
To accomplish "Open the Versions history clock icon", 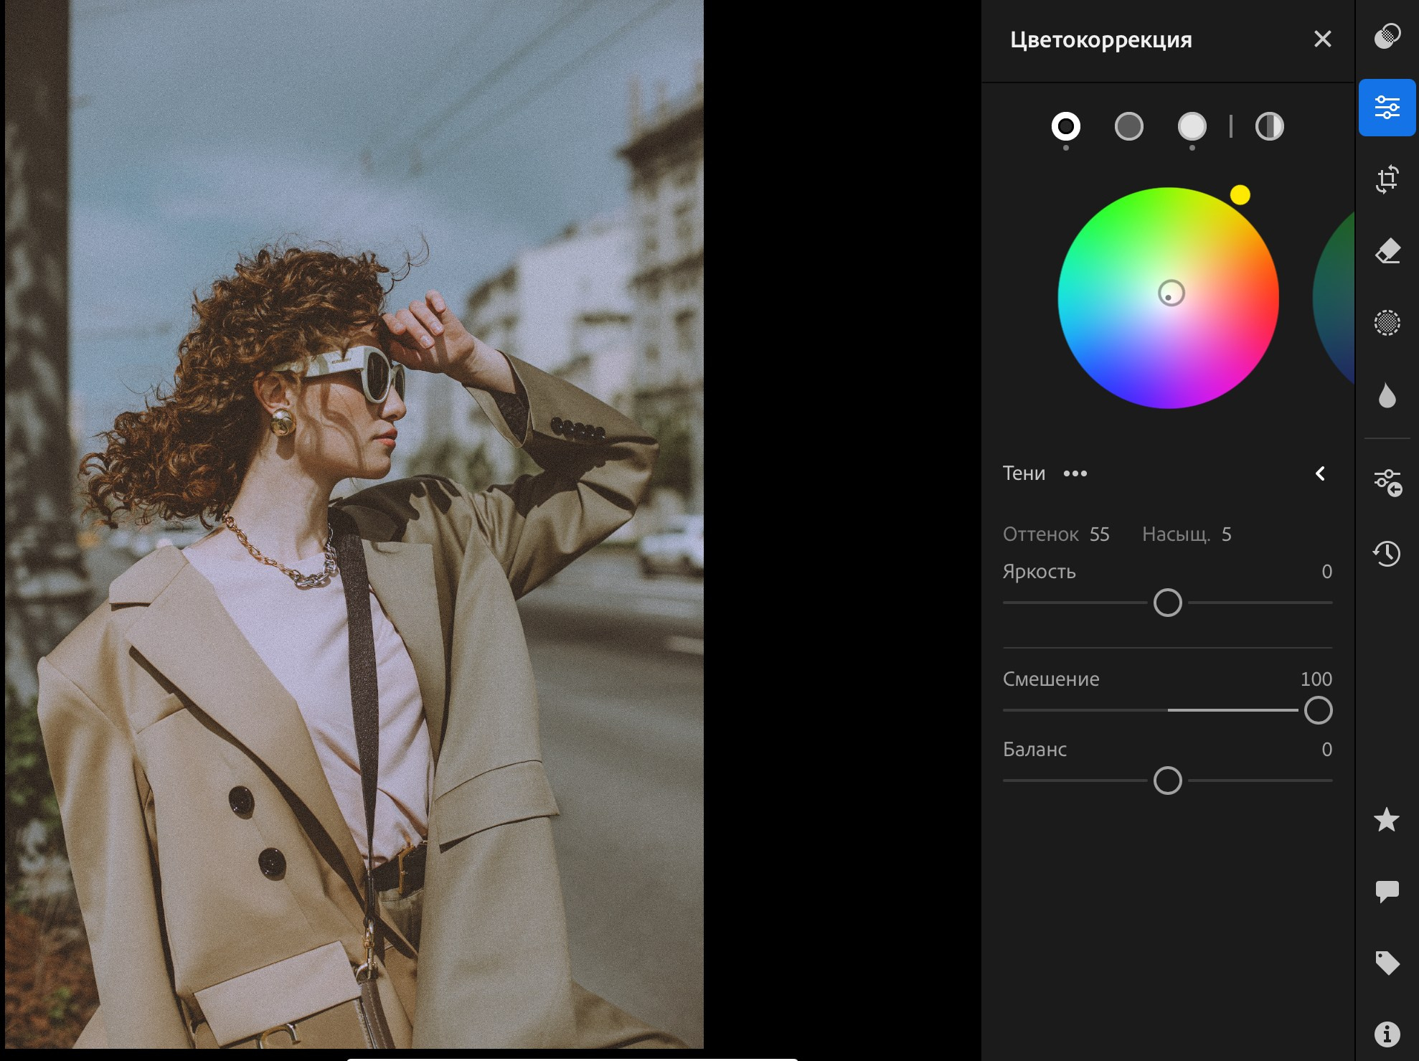I will tap(1387, 553).
